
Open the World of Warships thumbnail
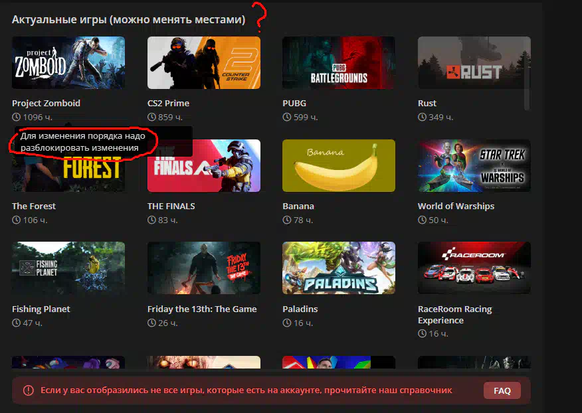click(474, 165)
